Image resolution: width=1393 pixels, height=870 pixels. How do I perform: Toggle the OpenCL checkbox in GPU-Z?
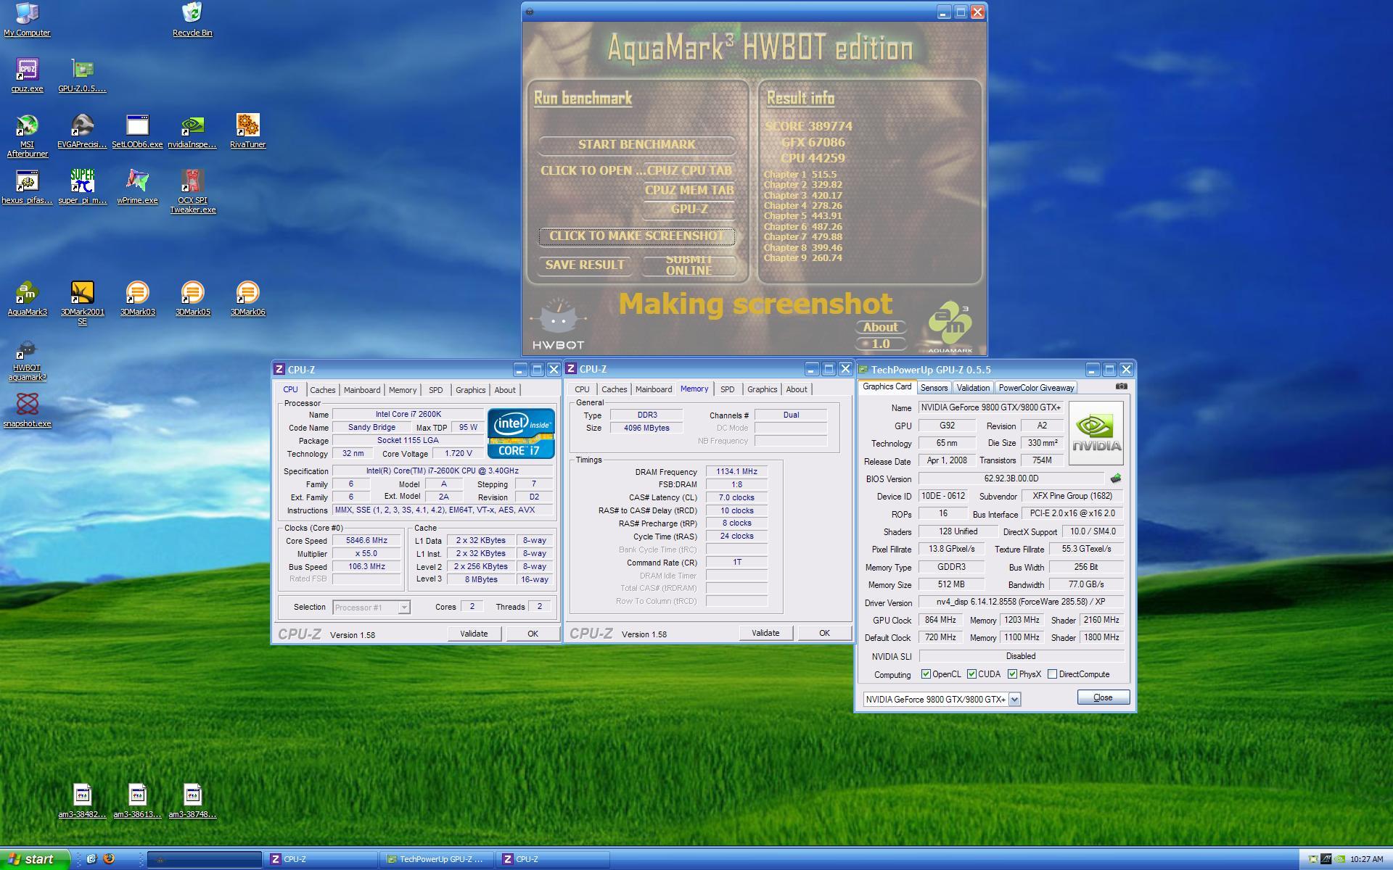926,674
